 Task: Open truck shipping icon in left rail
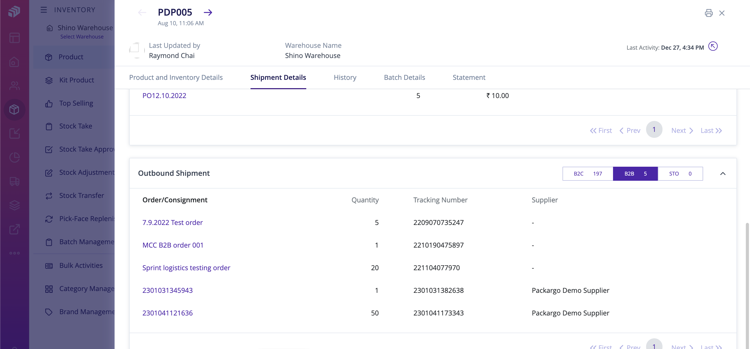14,182
